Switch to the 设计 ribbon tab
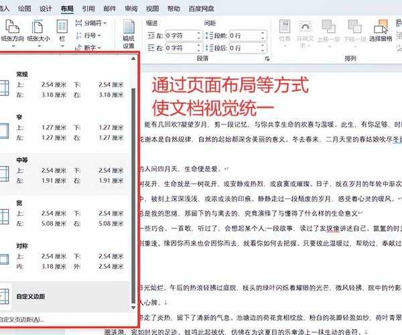The width and height of the screenshot is (402, 335). (46, 9)
